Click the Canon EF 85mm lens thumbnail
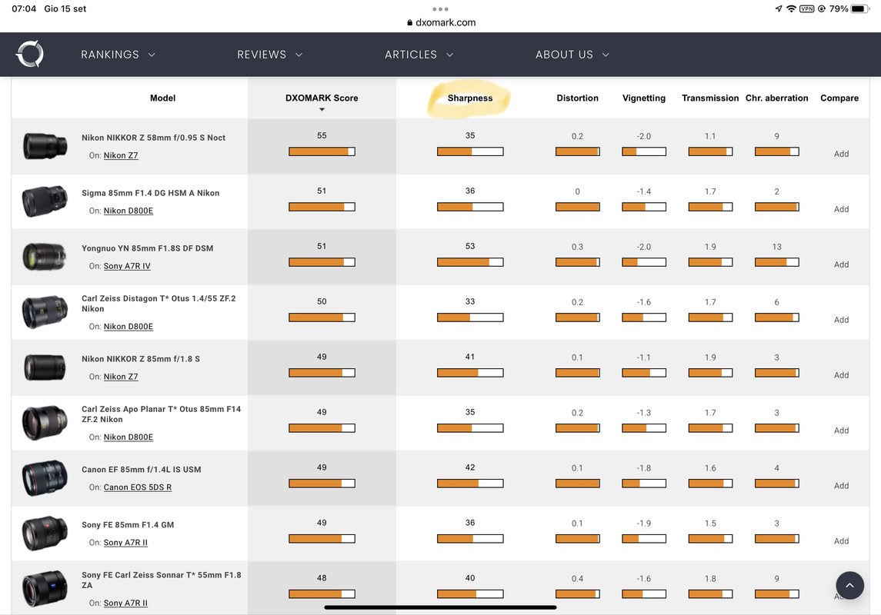This screenshot has height=615, width=881. (x=45, y=478)
